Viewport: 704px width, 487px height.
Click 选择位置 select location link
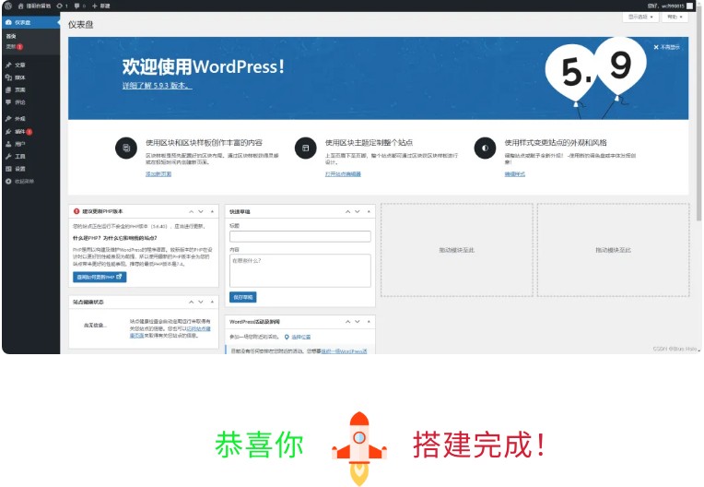tap(300, 337)
